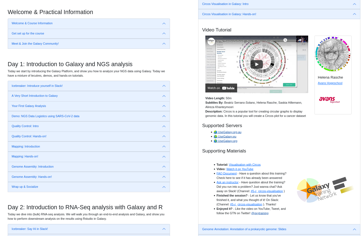364x236 pixels.
Task: Collapse chevron for Welcome & Course Information
Action: (x=164, y=24)
